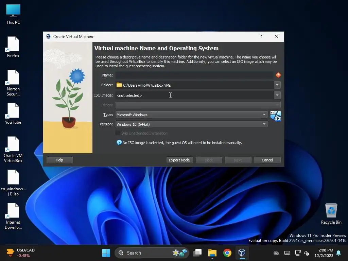Open the USD/CAD widget on the taskbar

click(x=20, y=253)
